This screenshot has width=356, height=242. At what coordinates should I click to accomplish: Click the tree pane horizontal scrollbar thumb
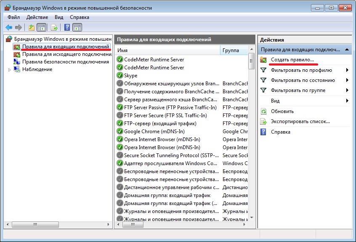point(35,224)
